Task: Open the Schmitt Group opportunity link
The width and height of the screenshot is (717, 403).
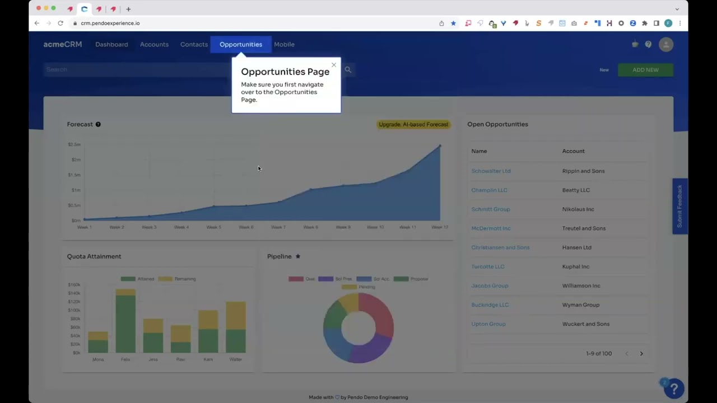Action: point(490,209)
